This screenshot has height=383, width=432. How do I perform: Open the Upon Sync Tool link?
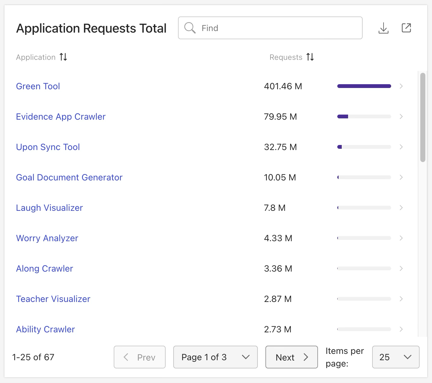[x=48, y=147]
